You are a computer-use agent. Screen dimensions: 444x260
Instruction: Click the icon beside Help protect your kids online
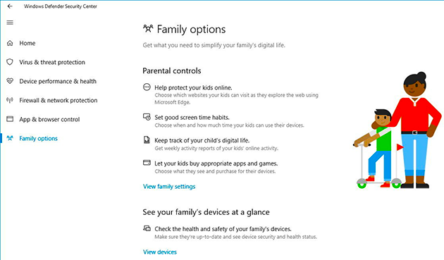coord(147,87)
